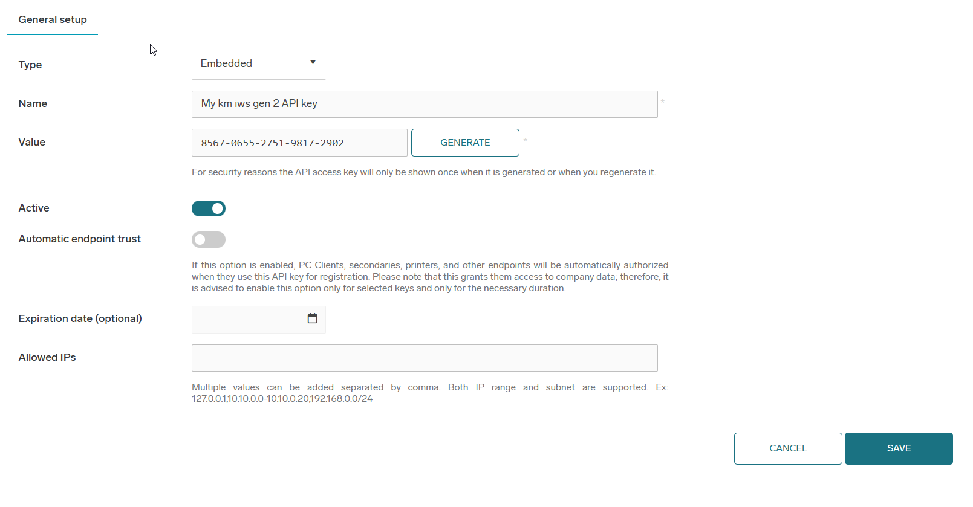The width and height of the screenshot is (973, 507).
Task: Open the calendar picker for expiration date
Action: 312,318
